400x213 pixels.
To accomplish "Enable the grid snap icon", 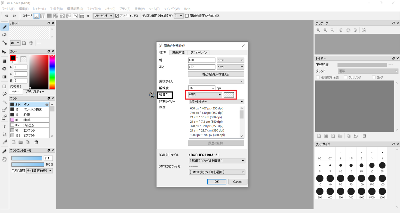I will pos(49,16).
